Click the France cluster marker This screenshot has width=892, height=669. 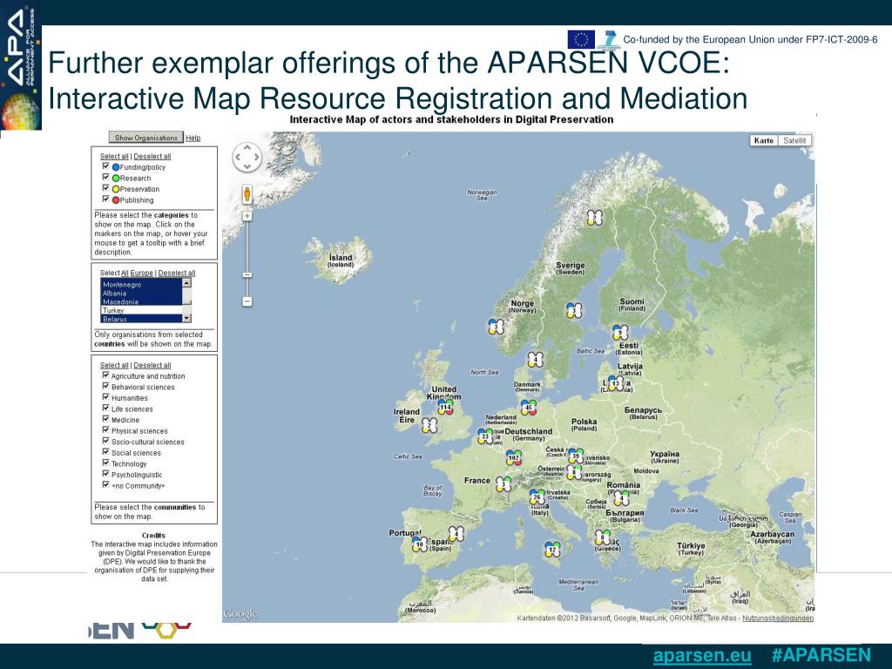[503, 484]
